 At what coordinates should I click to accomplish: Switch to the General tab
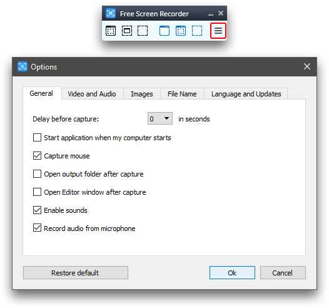(x=41, y=93)
